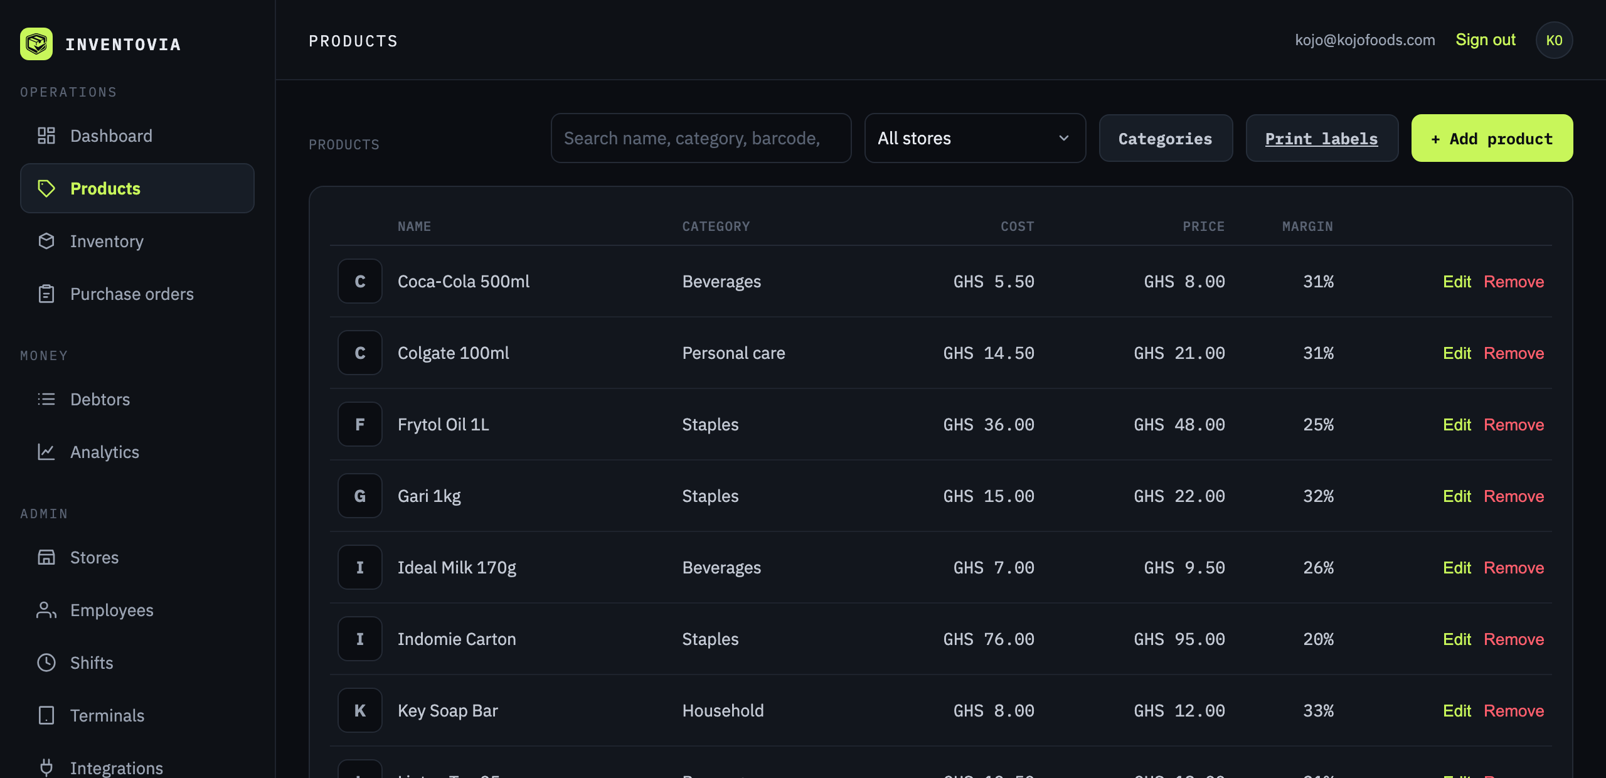Remove the Coca-Cola 500ml product
The width and height of the screenshot is (1606, 778).
1514,282
